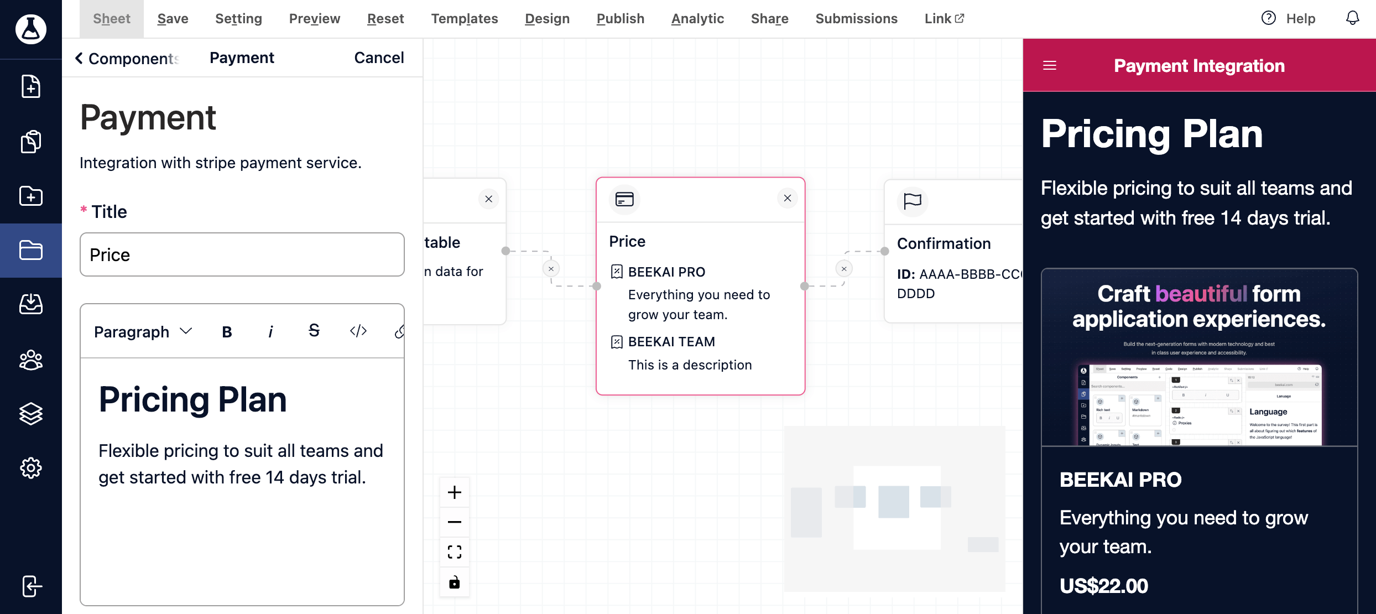1376x614 pixels.
Task: Open the Submissions menu item
Action: click(x=856, y=19)
